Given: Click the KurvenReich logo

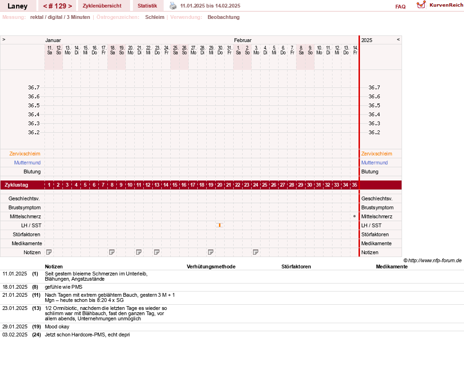Looking at the screenshot, I should (440, 5).
